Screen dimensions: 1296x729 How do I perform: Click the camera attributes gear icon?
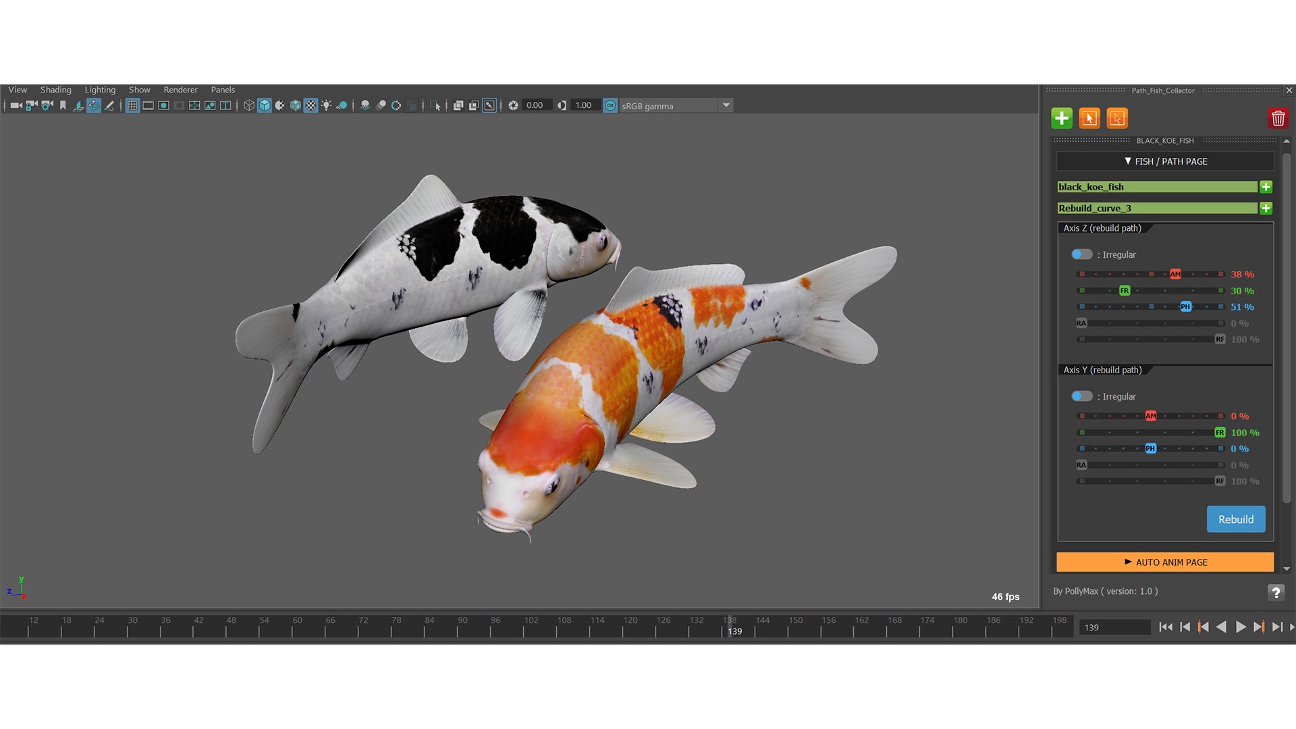coord(47,105)
